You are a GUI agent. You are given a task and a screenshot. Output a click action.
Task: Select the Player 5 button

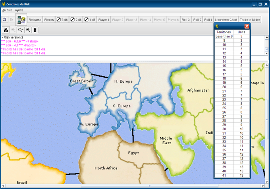pos(159,19)
